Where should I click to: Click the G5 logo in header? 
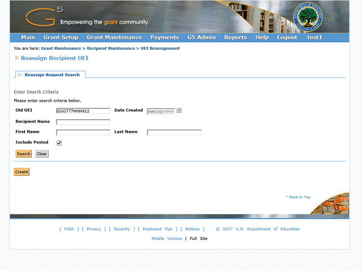[44, 16]
